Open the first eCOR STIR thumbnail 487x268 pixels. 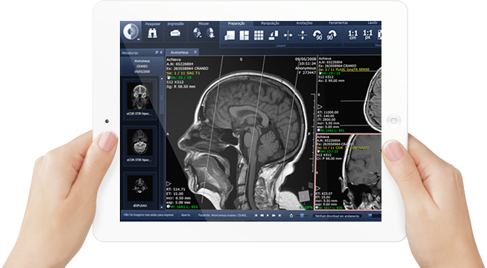[x=140, y=99]
